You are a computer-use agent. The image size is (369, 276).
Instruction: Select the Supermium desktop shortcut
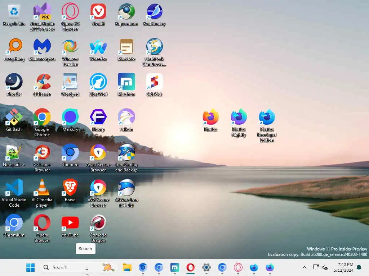click(x=126, y=14)
